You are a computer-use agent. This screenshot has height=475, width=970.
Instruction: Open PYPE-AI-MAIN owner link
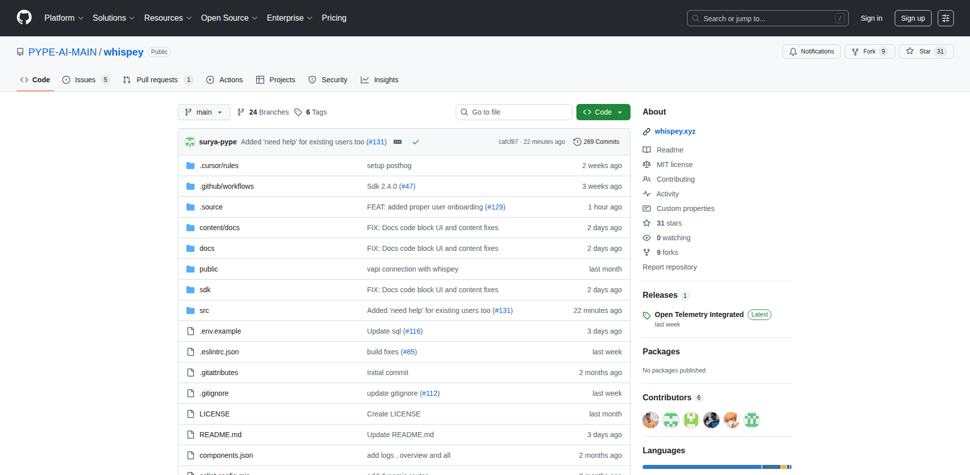(x=63, y=52)
